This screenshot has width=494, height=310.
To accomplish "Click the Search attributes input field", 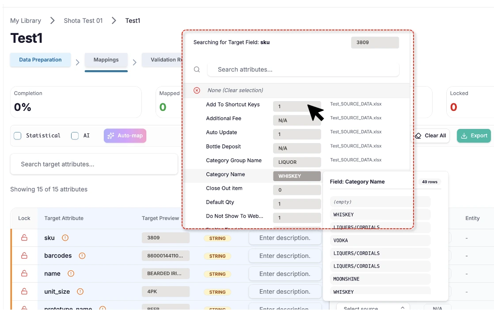I will click(303, 70).
